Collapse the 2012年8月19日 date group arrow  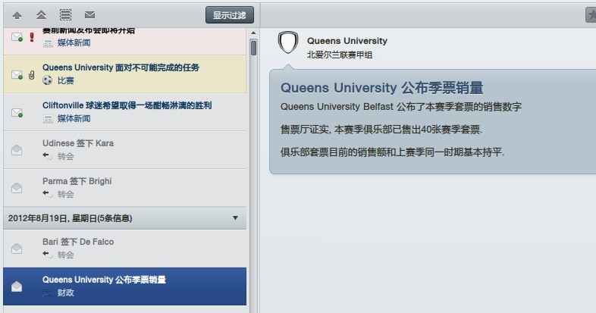tap(235, 218)
